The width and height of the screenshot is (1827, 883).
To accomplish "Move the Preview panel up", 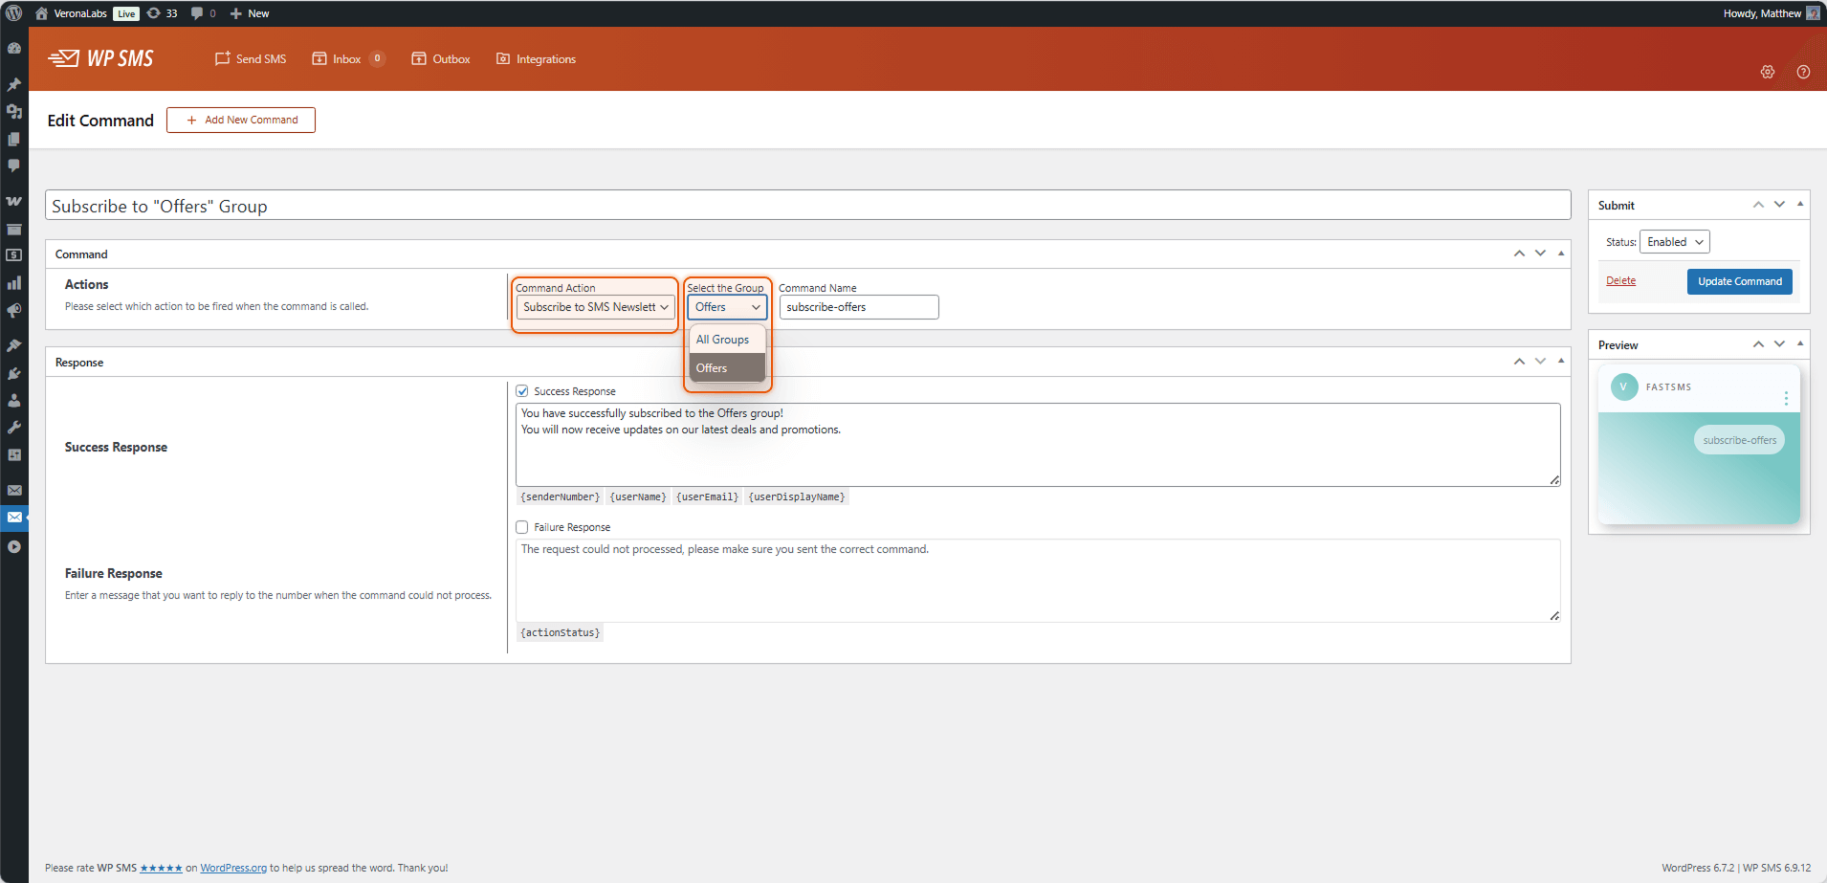I will coord(1758,344).
